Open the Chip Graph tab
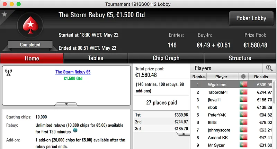Viewport: 277px width, 149px height. (x=166, y=58)
